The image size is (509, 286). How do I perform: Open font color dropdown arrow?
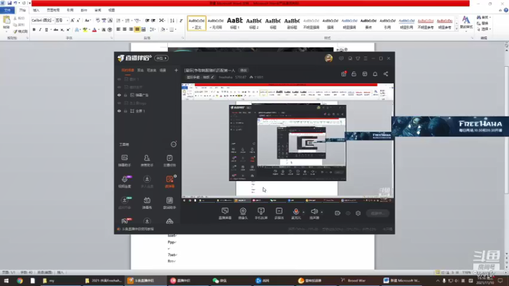point(99,29)
